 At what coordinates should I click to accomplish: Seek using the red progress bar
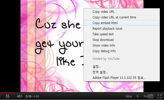(x=7, y=92)
